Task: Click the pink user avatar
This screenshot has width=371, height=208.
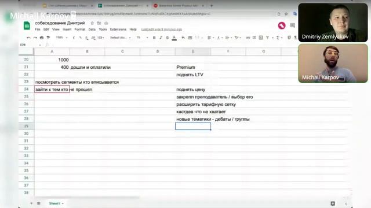Action: (x=282, y=25)
